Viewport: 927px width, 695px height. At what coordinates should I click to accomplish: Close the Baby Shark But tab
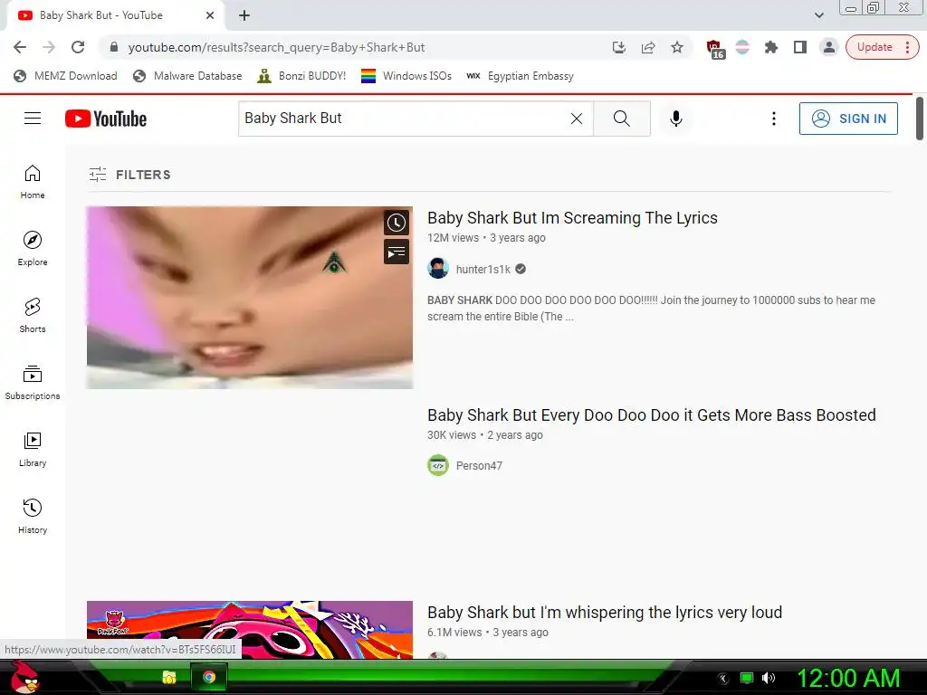click(x=210, y=15)
